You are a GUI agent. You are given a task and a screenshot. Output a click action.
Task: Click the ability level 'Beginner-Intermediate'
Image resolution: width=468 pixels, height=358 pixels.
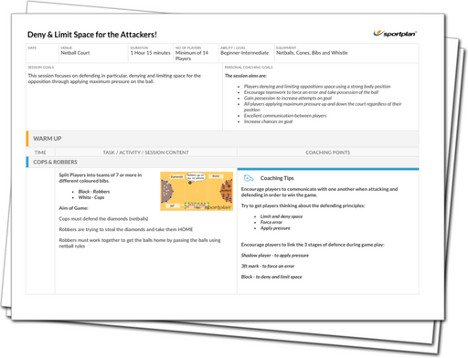tap(245, 53)
